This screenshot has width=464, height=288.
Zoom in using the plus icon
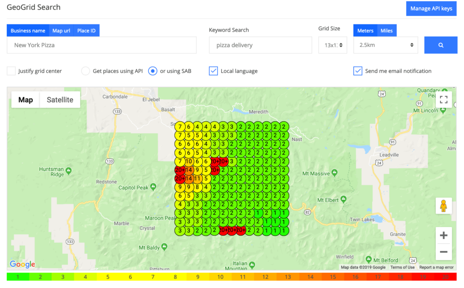pyautogui.click(x=443, y=235)
